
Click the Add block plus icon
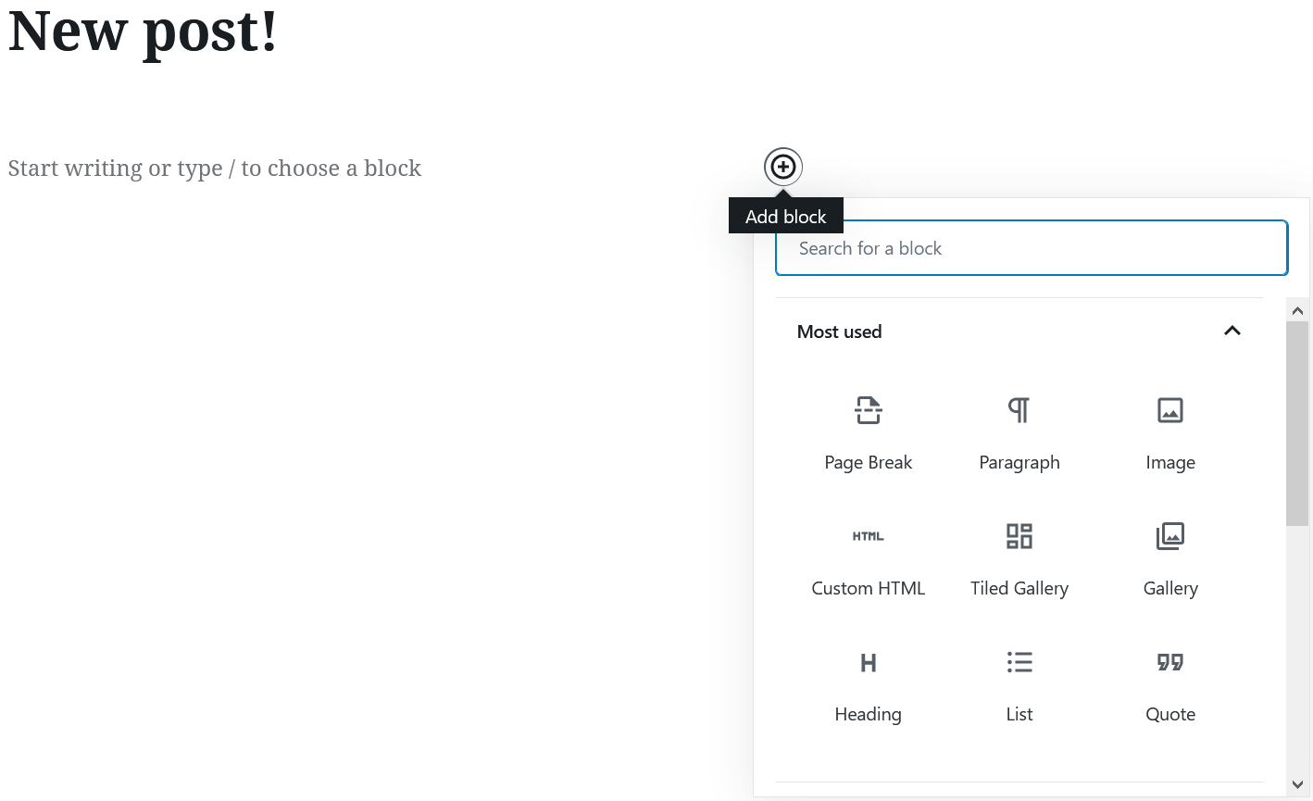[x=783, y=167]
